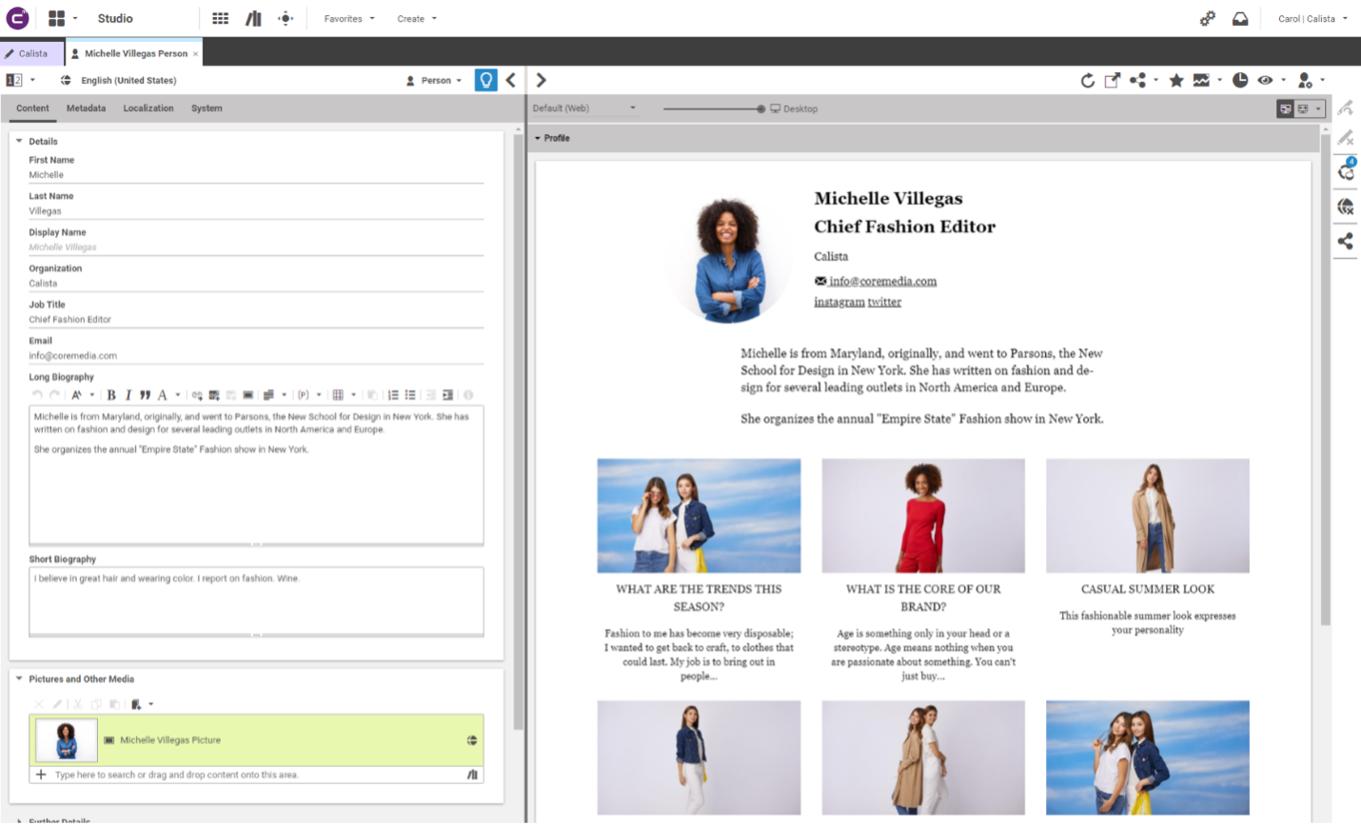
Task: Select the Calista document tab
Action: (x=32, y=53)
